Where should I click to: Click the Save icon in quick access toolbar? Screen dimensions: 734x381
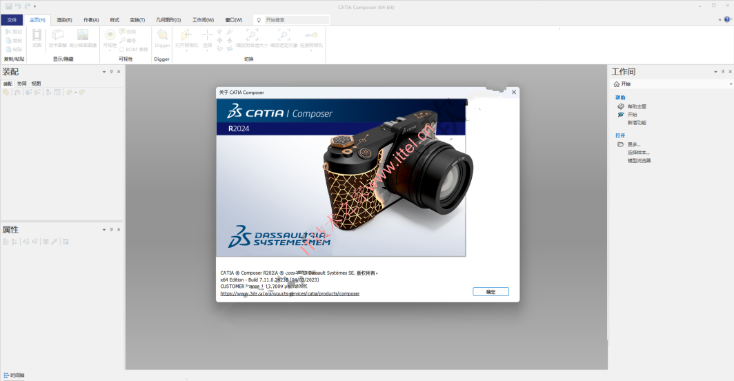pos(9,6)
